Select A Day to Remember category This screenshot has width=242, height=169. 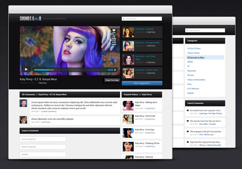click(196, 80)
